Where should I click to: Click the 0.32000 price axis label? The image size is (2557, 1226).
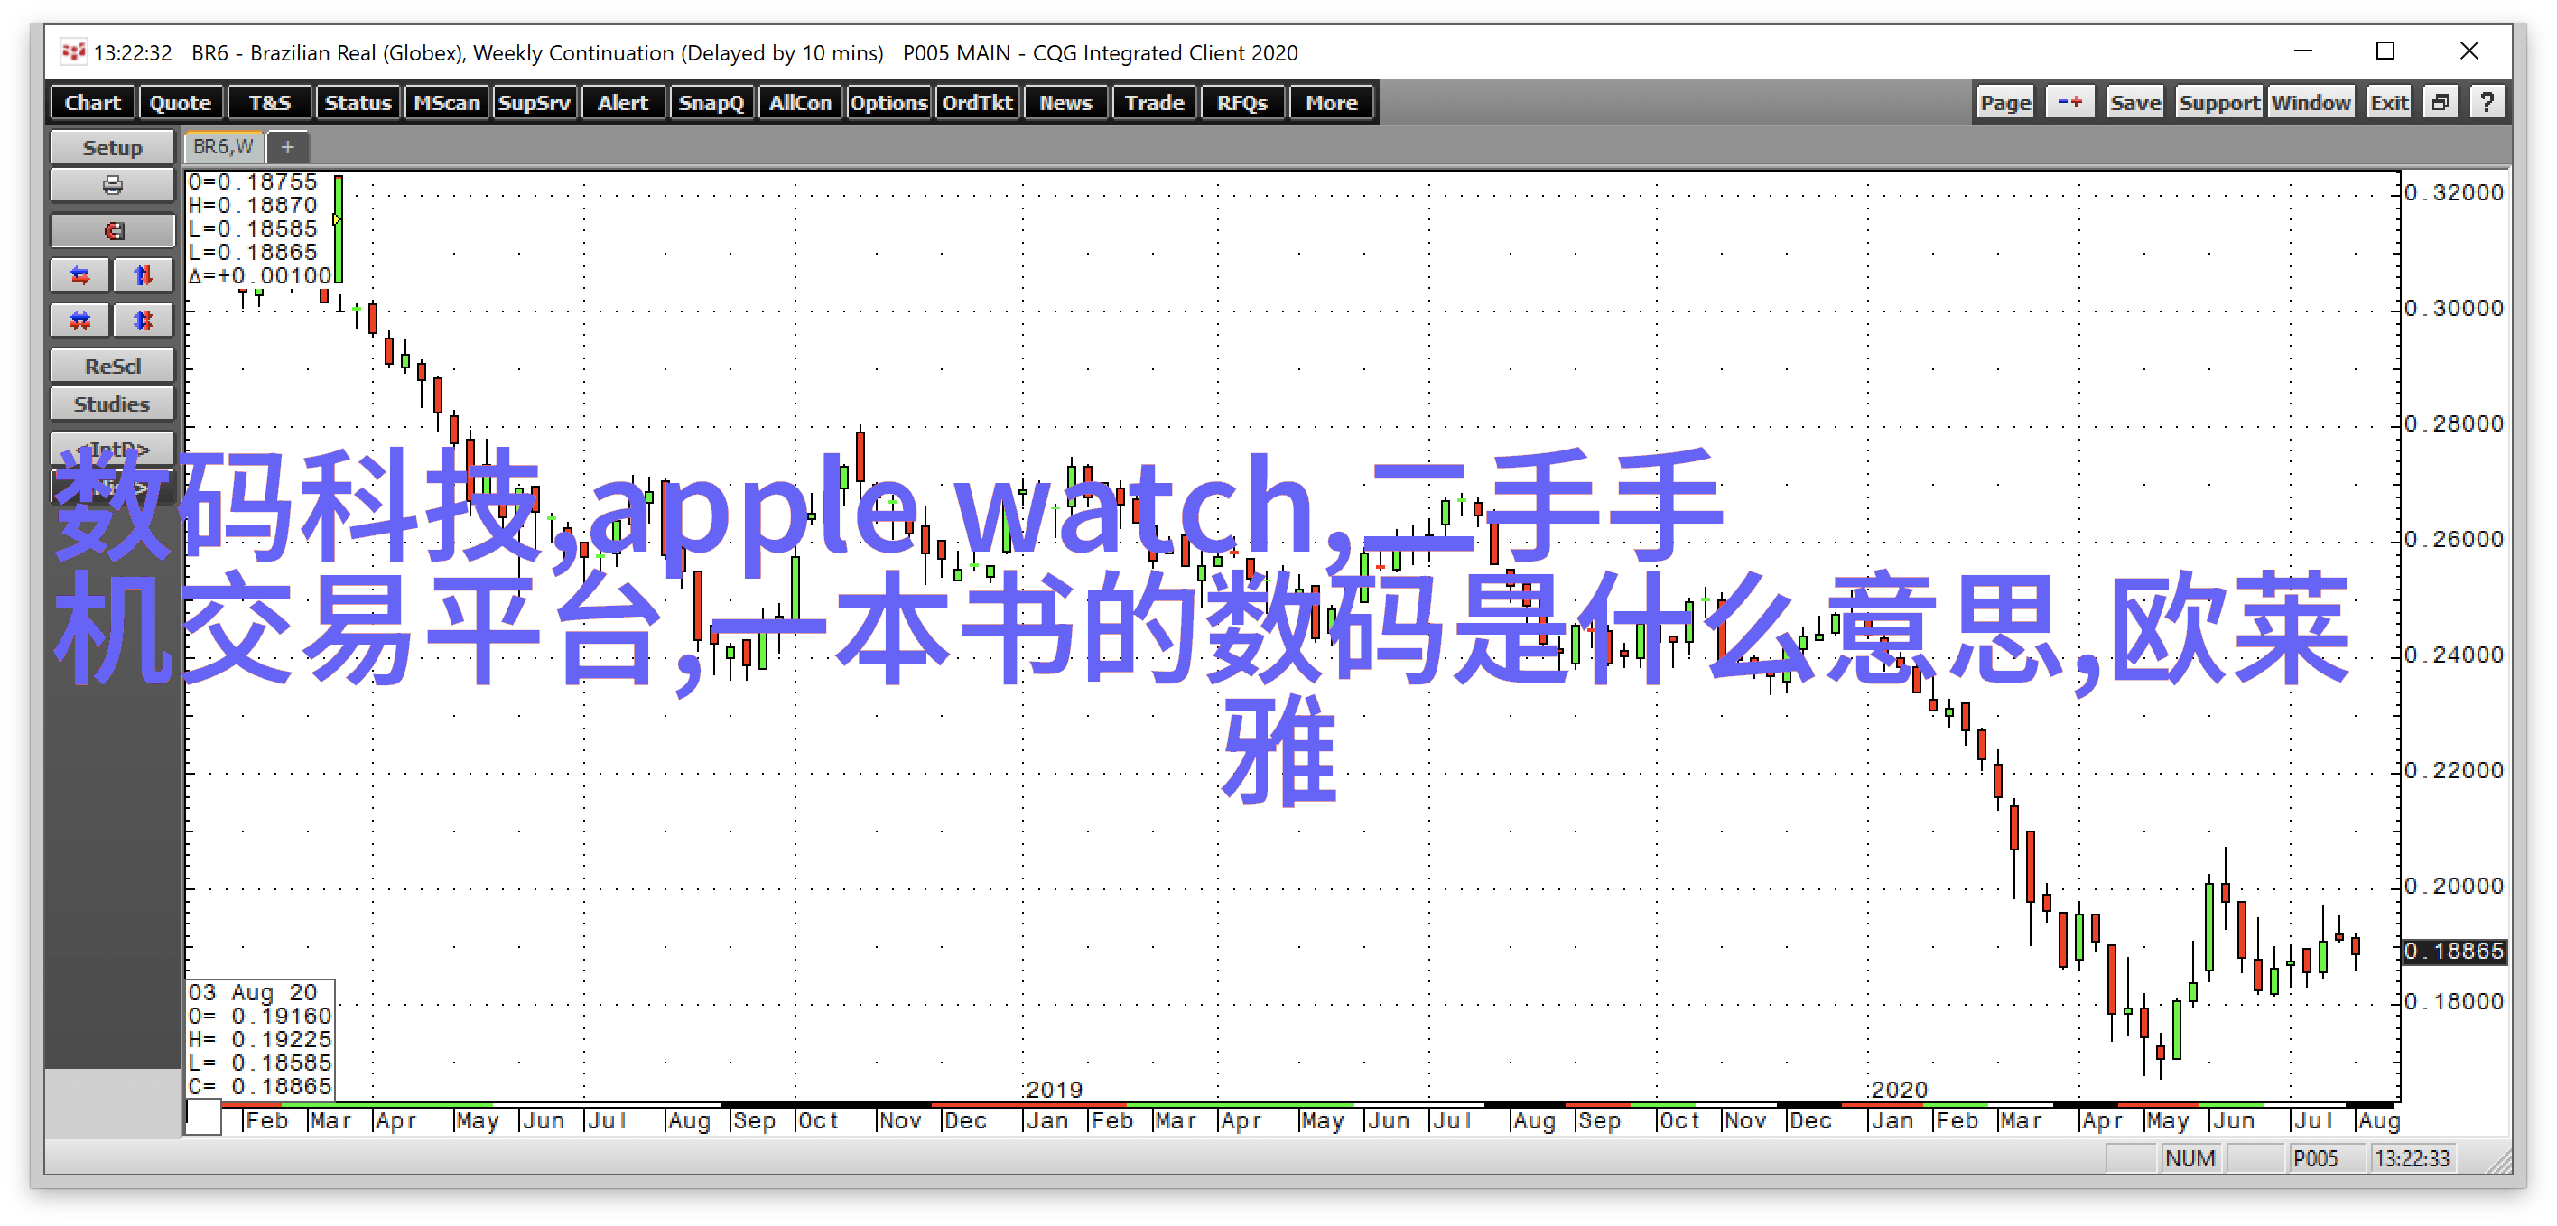click(2454, 192)
